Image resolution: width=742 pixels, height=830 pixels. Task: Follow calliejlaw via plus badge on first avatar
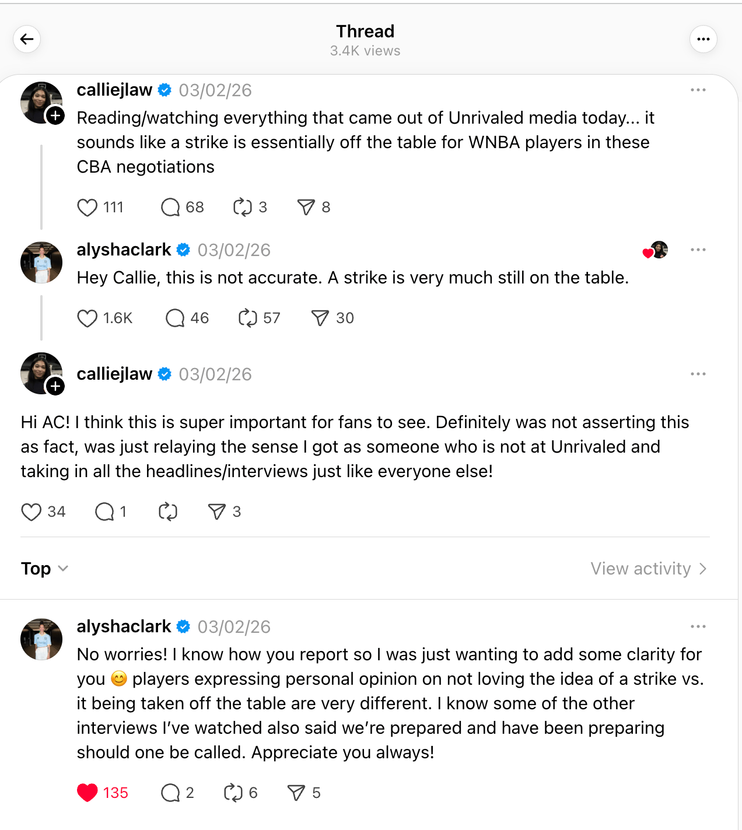tap(55, 115)
